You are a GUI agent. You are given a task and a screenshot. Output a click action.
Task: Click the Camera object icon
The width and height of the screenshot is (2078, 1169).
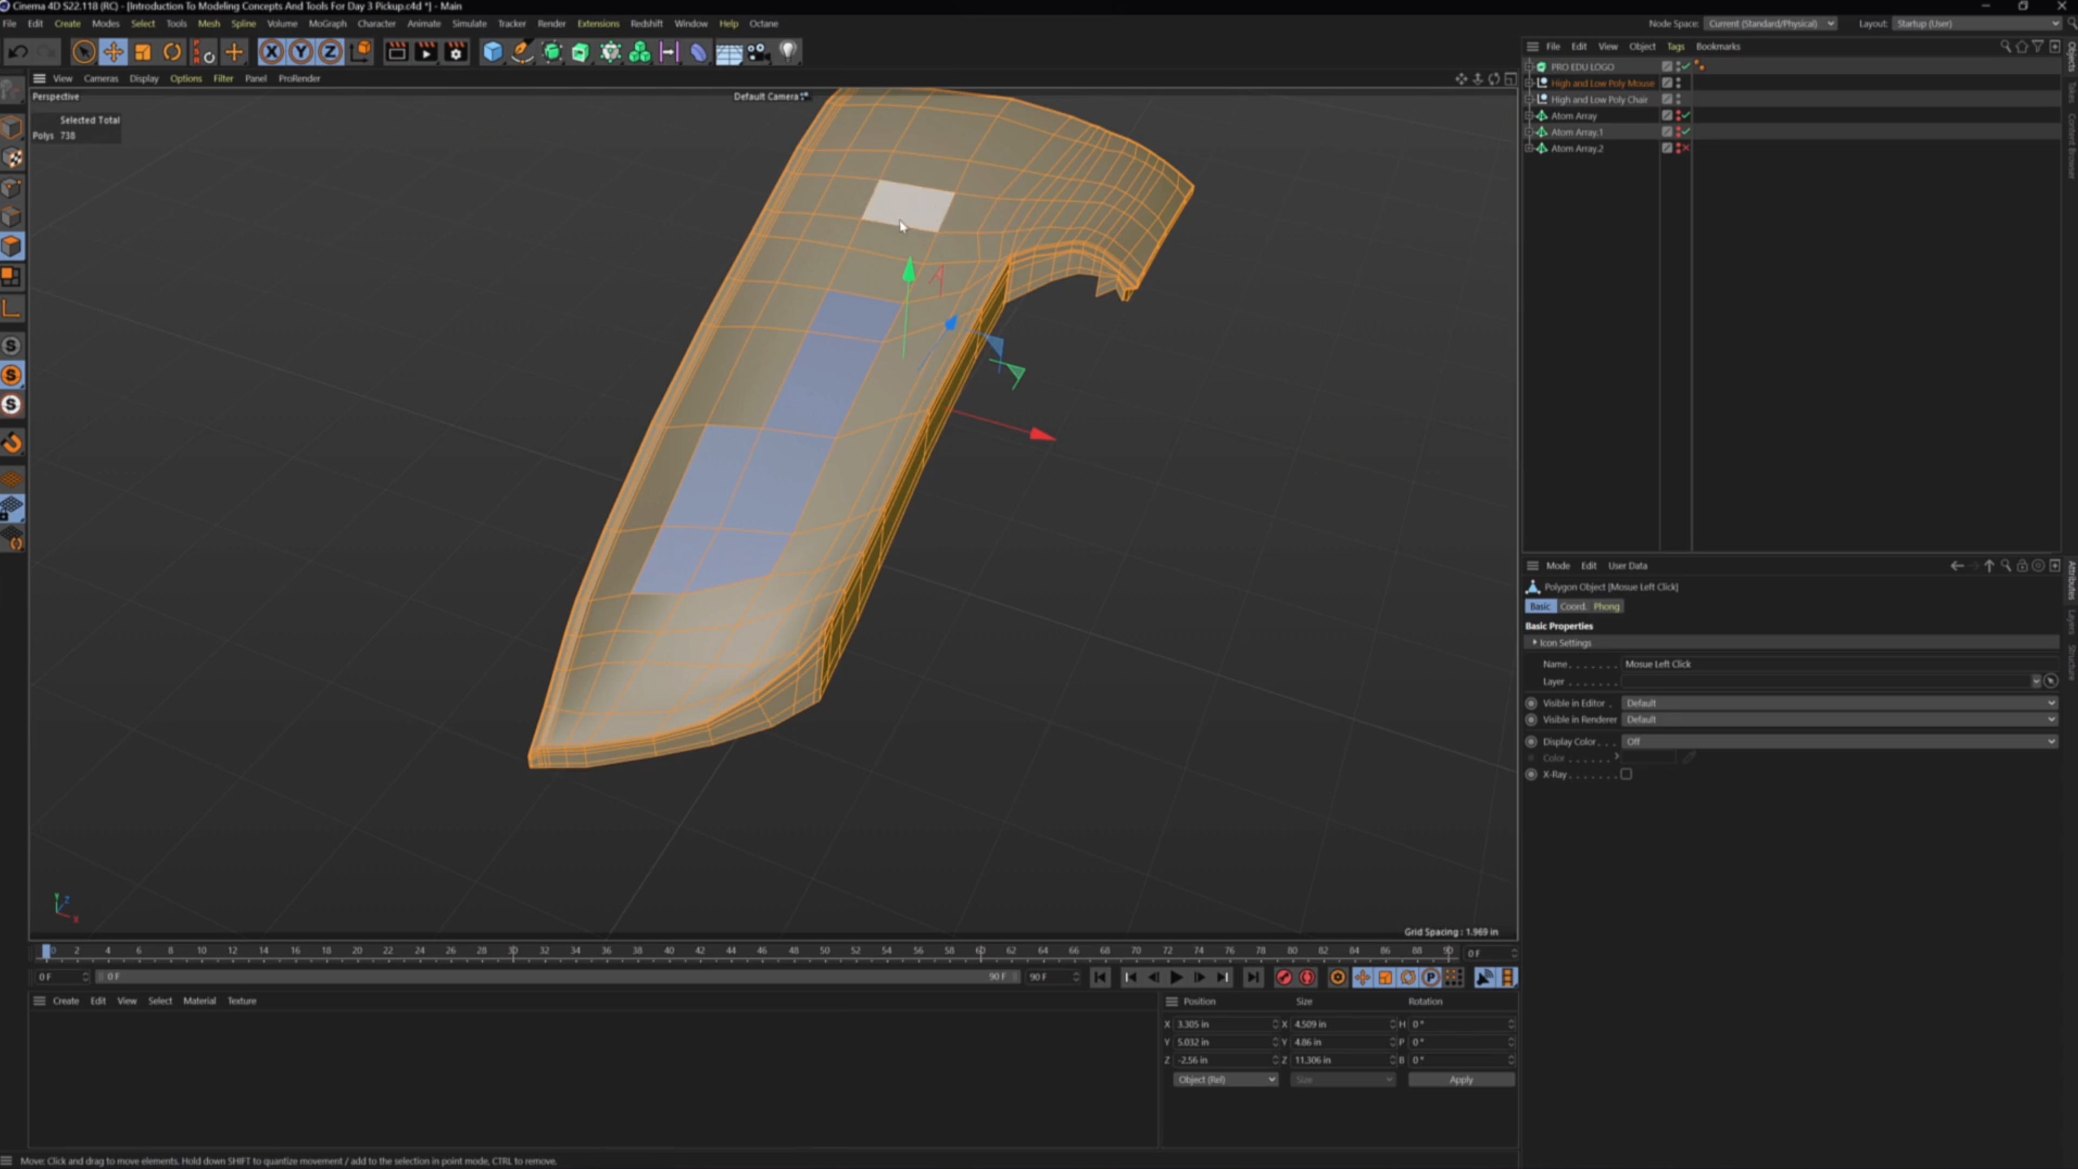coord(758,52)
